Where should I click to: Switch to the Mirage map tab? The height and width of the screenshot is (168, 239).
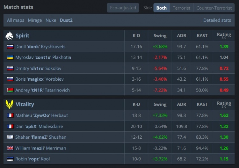[x=35, y=20]
